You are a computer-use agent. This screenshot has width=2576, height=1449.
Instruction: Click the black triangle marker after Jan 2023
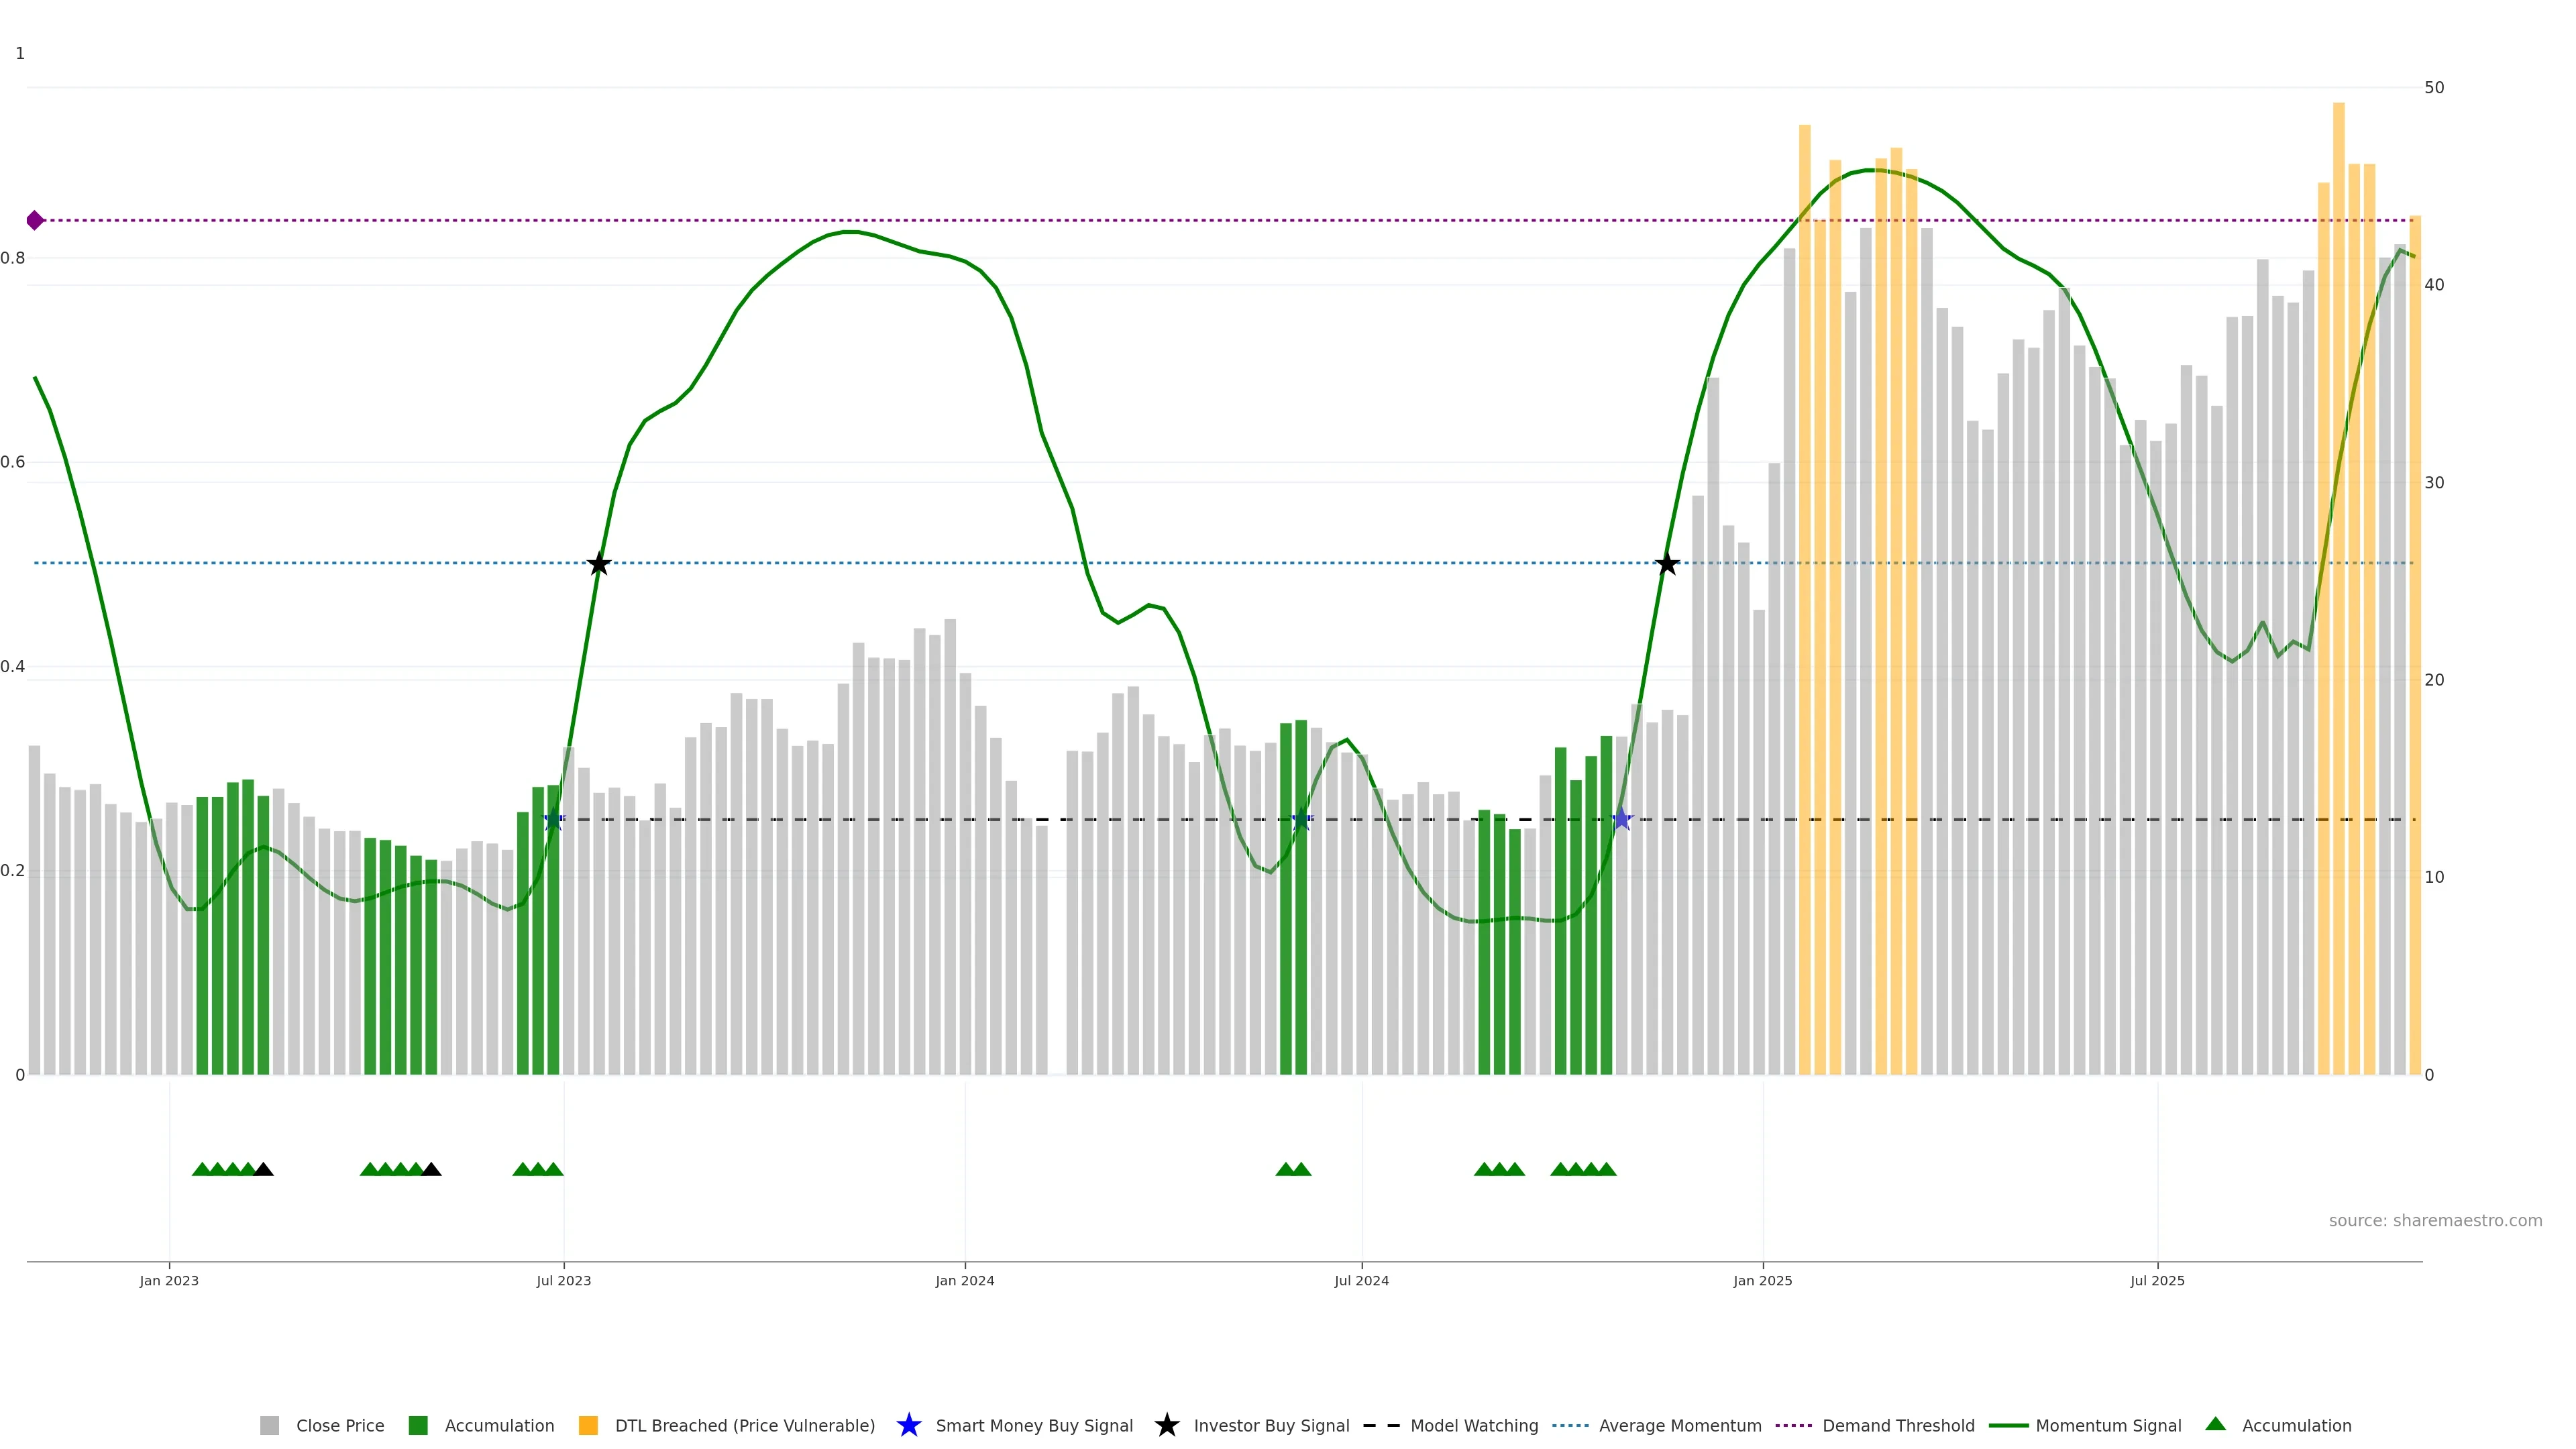263,1169
